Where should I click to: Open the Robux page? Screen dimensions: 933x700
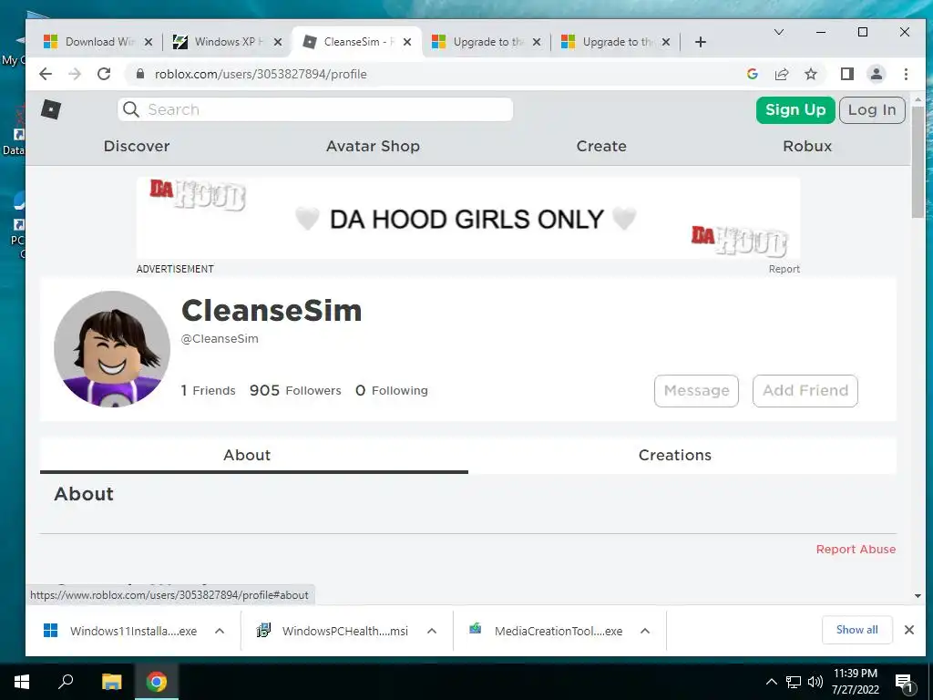[x=807, y=146]
